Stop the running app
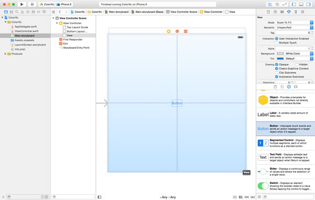Viewport: 315px width, 200px height. [32, 4]
